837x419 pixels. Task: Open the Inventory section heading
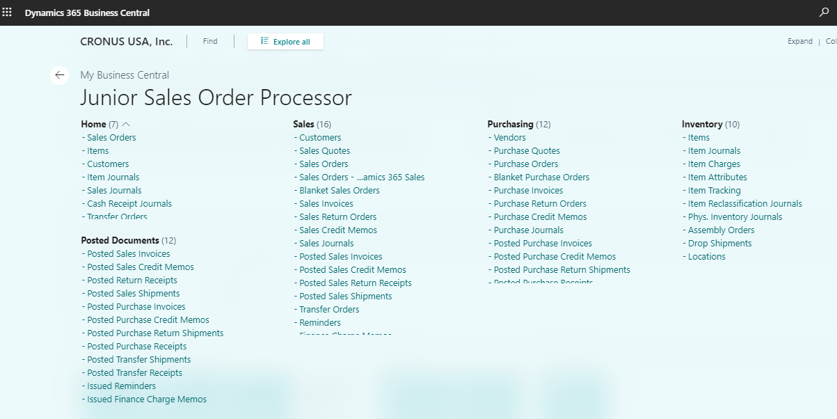point(702,125)
